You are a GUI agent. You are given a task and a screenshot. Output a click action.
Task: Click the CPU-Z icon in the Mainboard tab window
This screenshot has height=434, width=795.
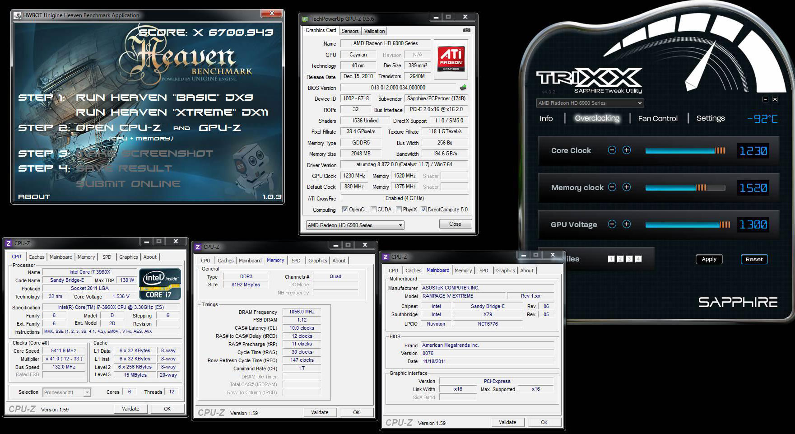click(x=386, y=257)
